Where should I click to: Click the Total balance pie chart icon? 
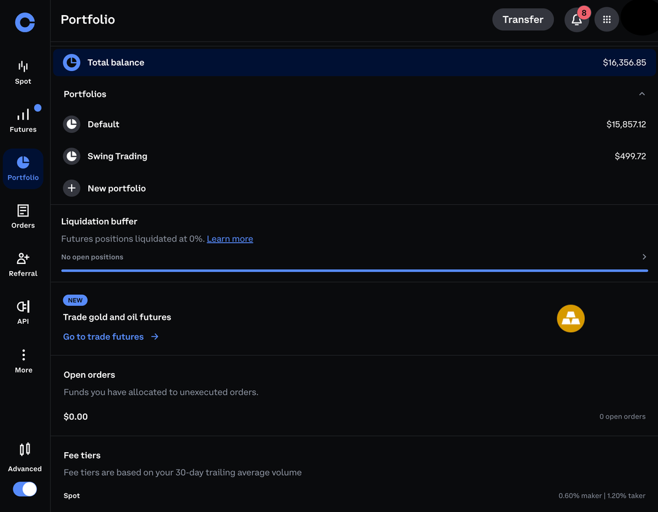(x=71, y=62)
